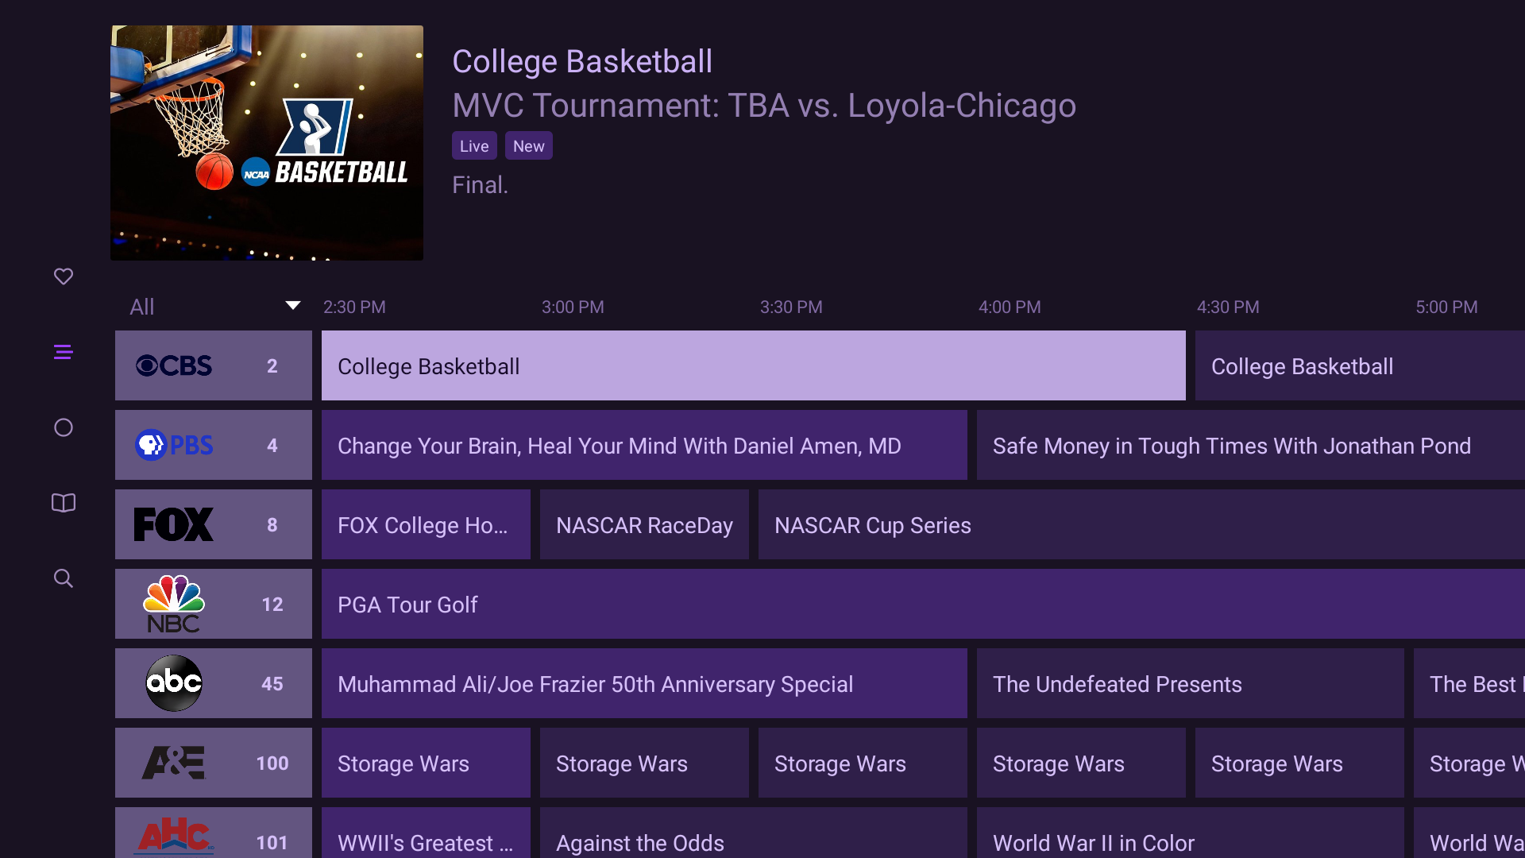Select the PBS channel 4 logo
Image resolution: width=1525 pixels, height=858 pixels.
174,445
